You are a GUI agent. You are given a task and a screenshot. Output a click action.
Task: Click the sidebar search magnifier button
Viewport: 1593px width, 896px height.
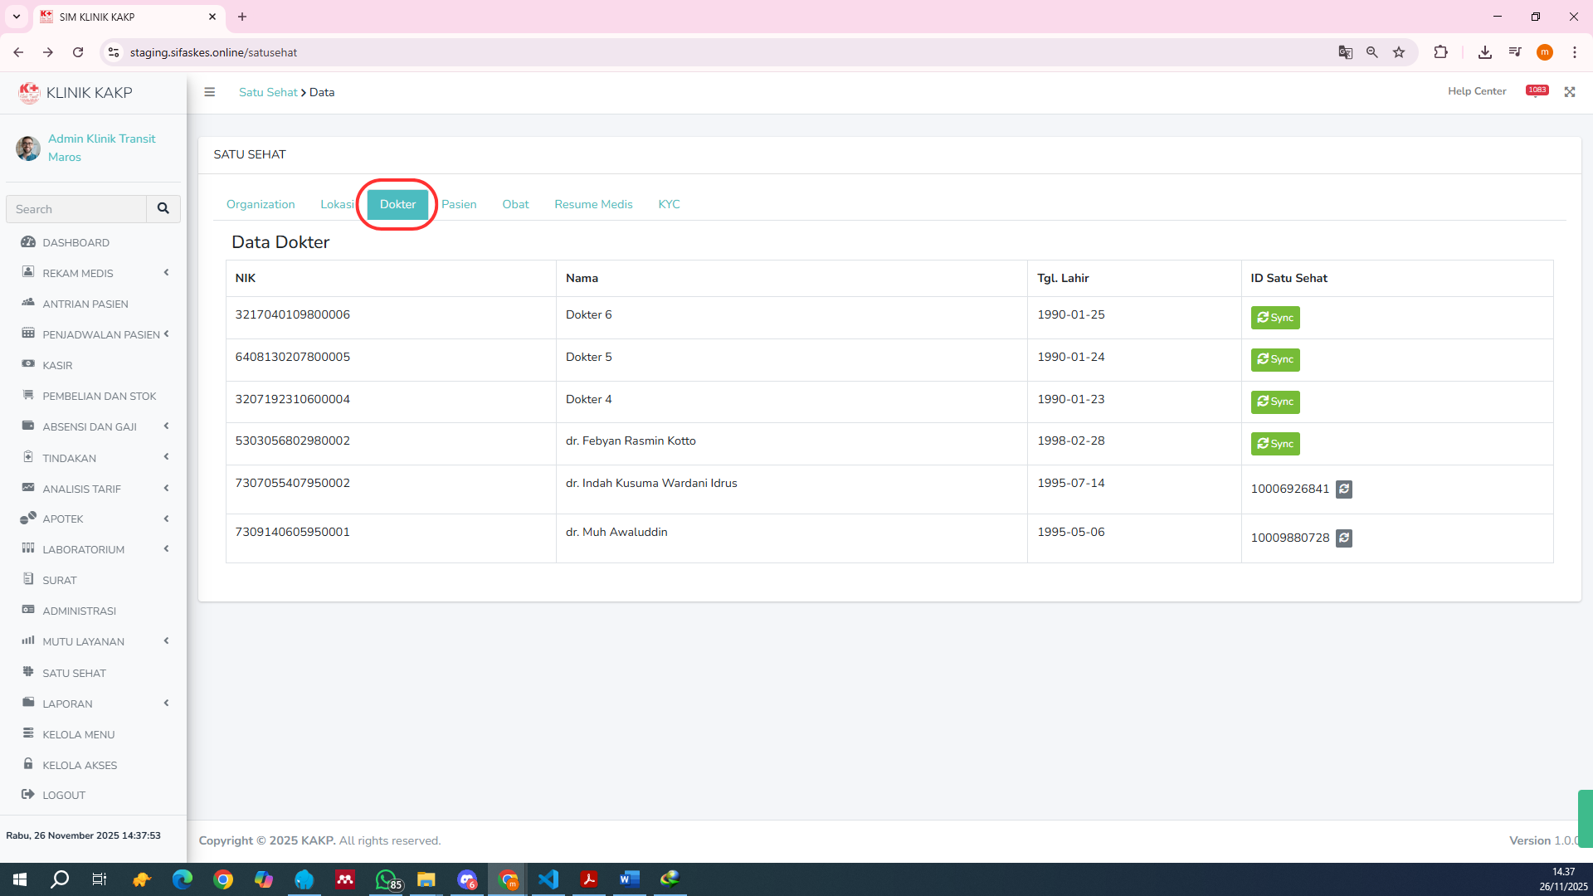163,209
